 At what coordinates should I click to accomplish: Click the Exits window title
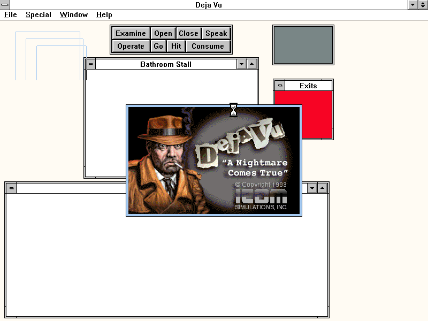click(308, 86)
